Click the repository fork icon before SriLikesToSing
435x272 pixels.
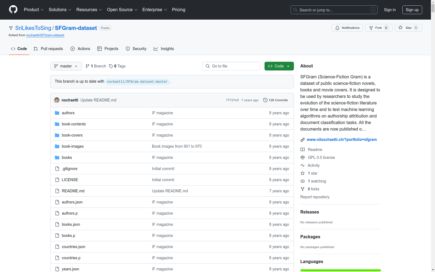coord(11,28)
